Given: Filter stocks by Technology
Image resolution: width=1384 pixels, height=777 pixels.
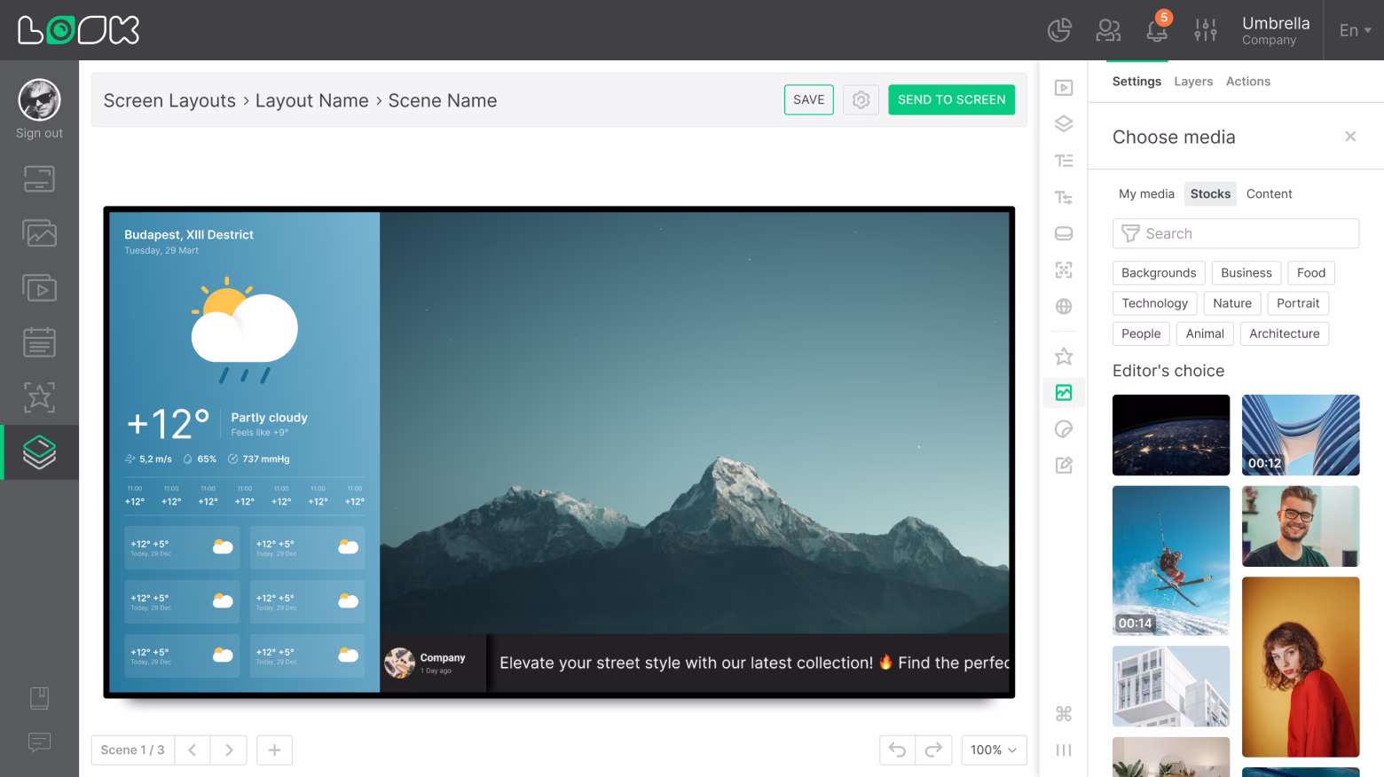Looking at the screenshot, I should click(x=1154, y=303).
